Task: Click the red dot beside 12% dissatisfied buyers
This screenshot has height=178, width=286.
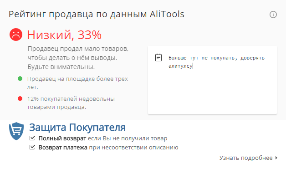Action: pyautogui.click(x=20, y=99)
